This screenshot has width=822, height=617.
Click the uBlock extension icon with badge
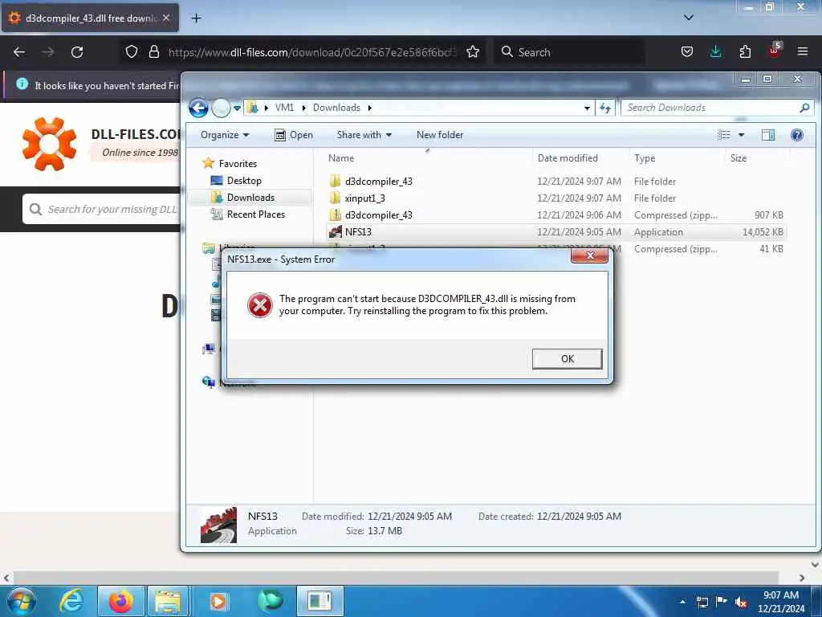[x=775, y=51]
